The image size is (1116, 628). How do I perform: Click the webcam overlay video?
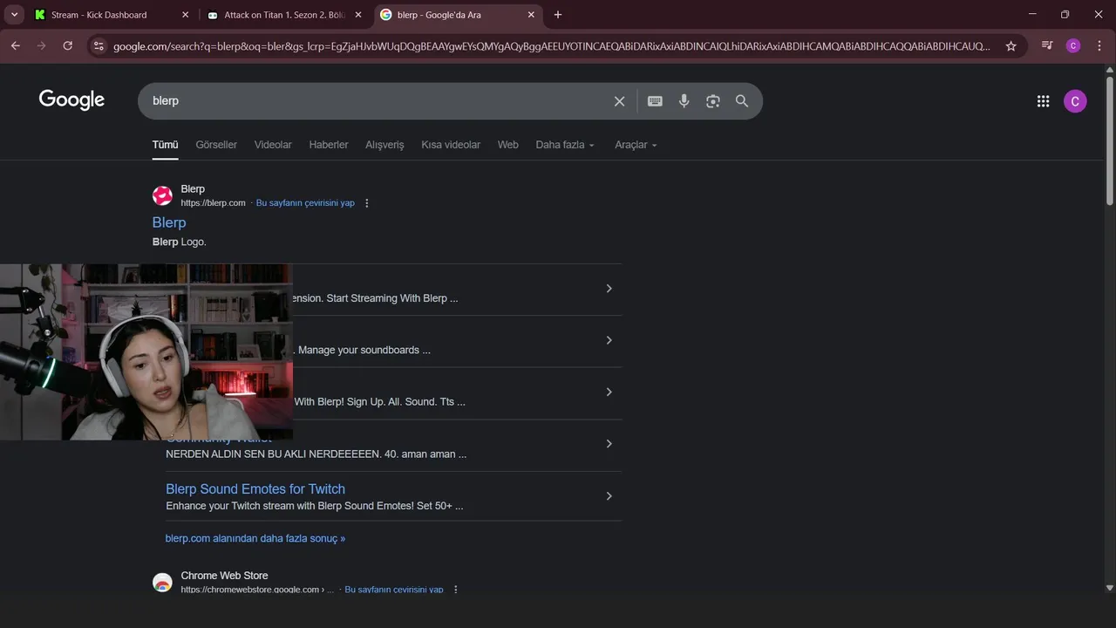146,352
